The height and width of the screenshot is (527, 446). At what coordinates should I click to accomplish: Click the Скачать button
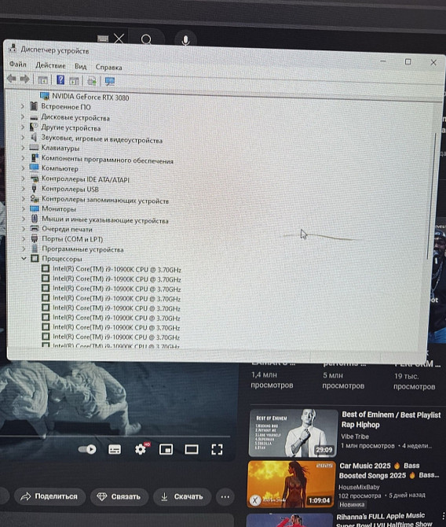point(182,497)
